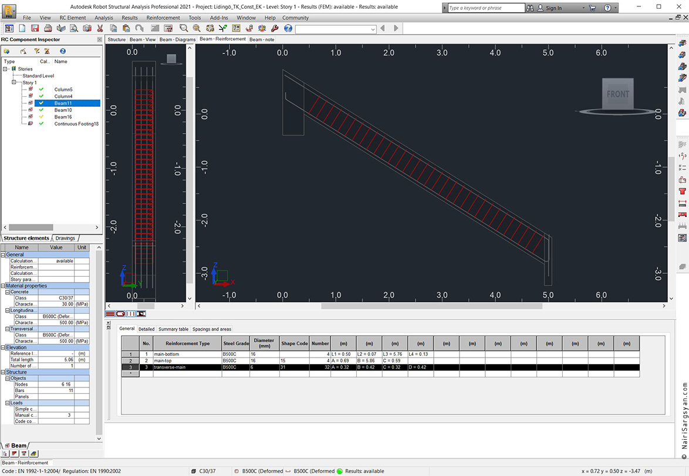This screenshot has width=689, height=476.
Task: Click the Name column header in inspector tree
Action: [x=60, y=62]
